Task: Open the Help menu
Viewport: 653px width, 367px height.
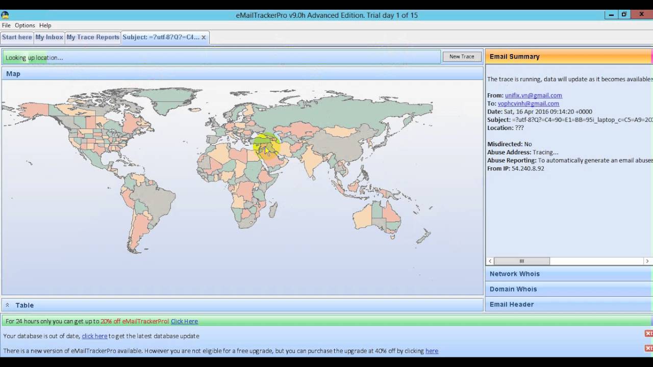Action: 45,25
